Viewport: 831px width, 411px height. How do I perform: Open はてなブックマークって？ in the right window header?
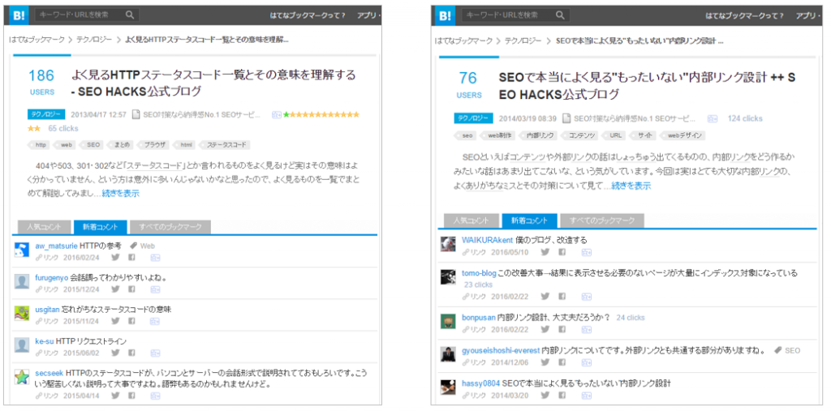tap(745, 15)
